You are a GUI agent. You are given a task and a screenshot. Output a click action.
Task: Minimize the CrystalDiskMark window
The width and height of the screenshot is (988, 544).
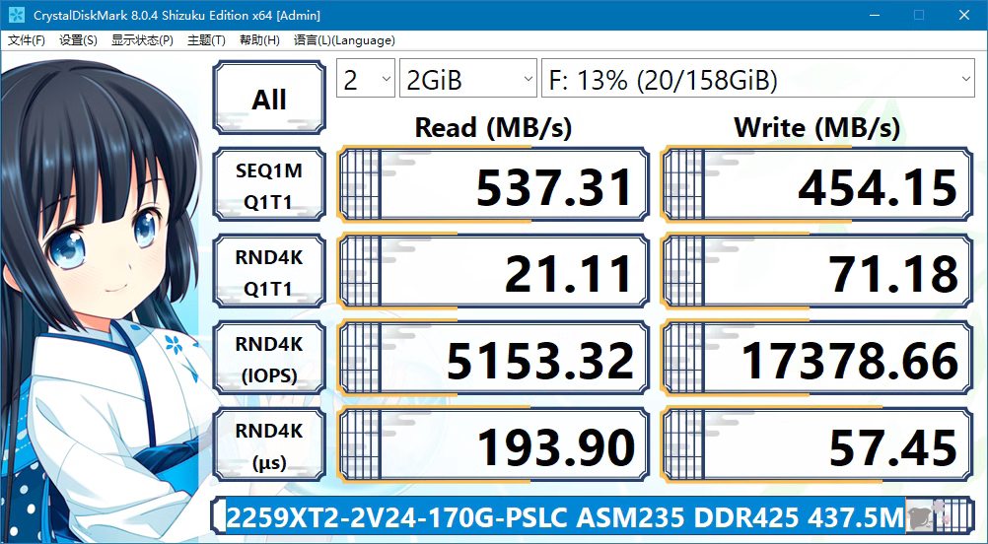pyautogui.click(x=873, y=15)
